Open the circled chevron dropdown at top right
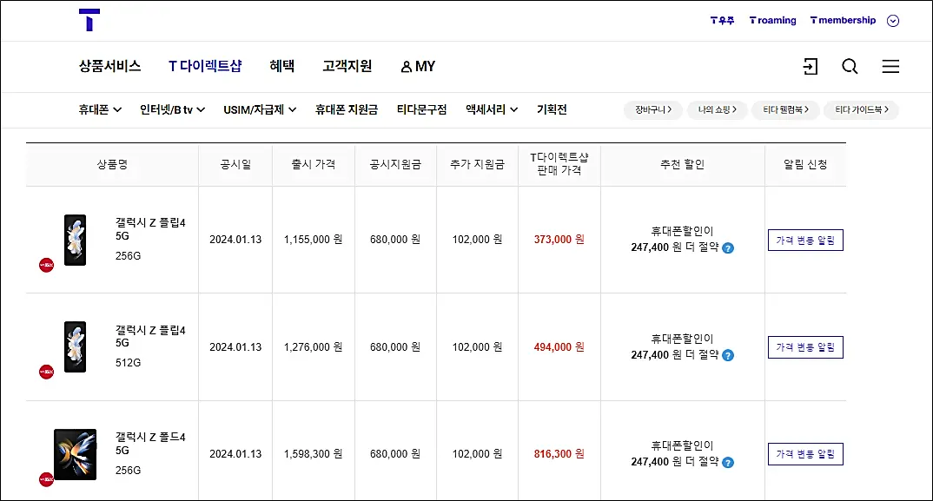 pos(892,20)
